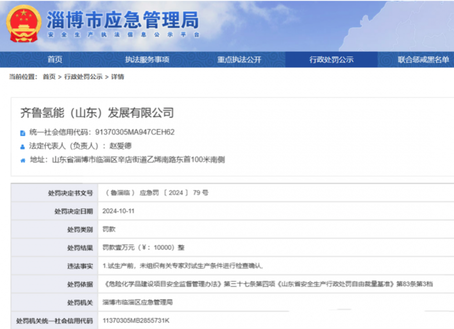
Task: Click the national emblem logo
Action: 24,25
